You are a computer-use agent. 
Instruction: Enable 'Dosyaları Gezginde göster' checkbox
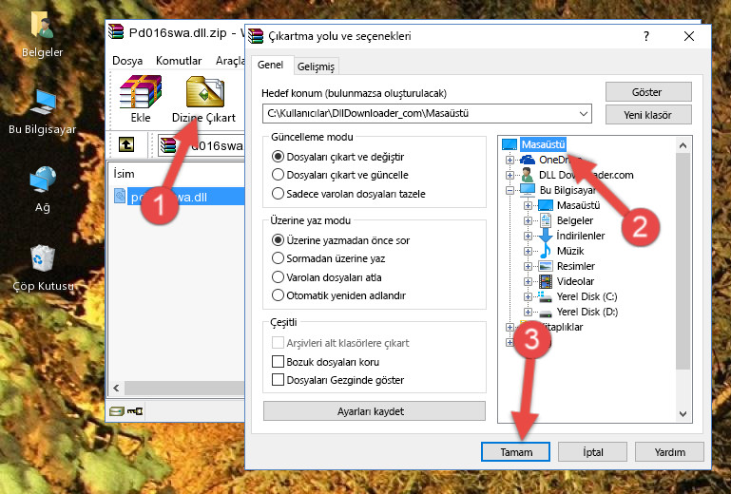click(x=278, y=380)
